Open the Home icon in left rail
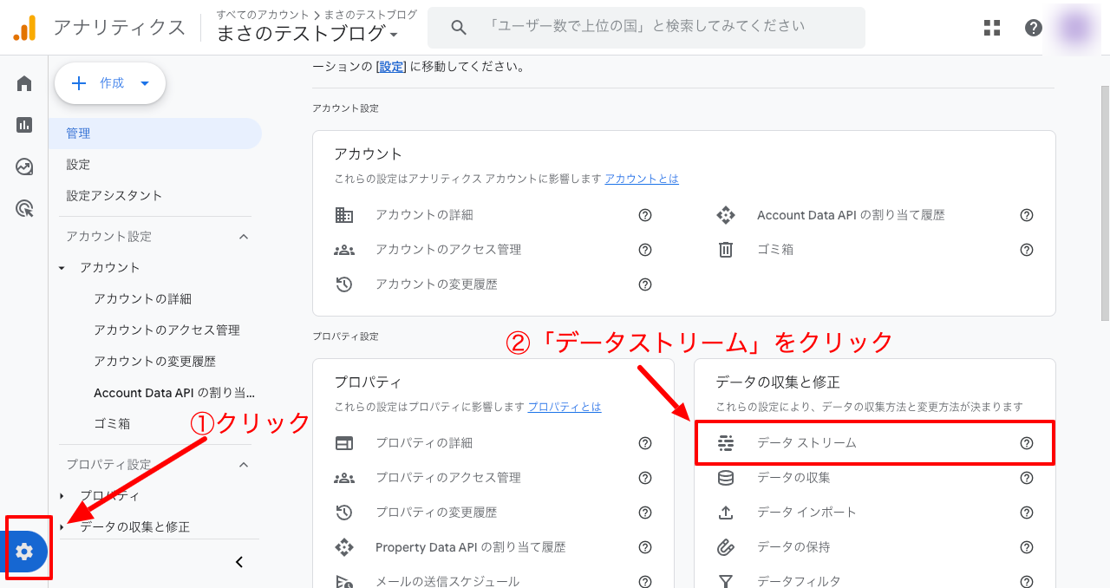This screenshot has width=1110, height=588. click(x=24, y=83)
